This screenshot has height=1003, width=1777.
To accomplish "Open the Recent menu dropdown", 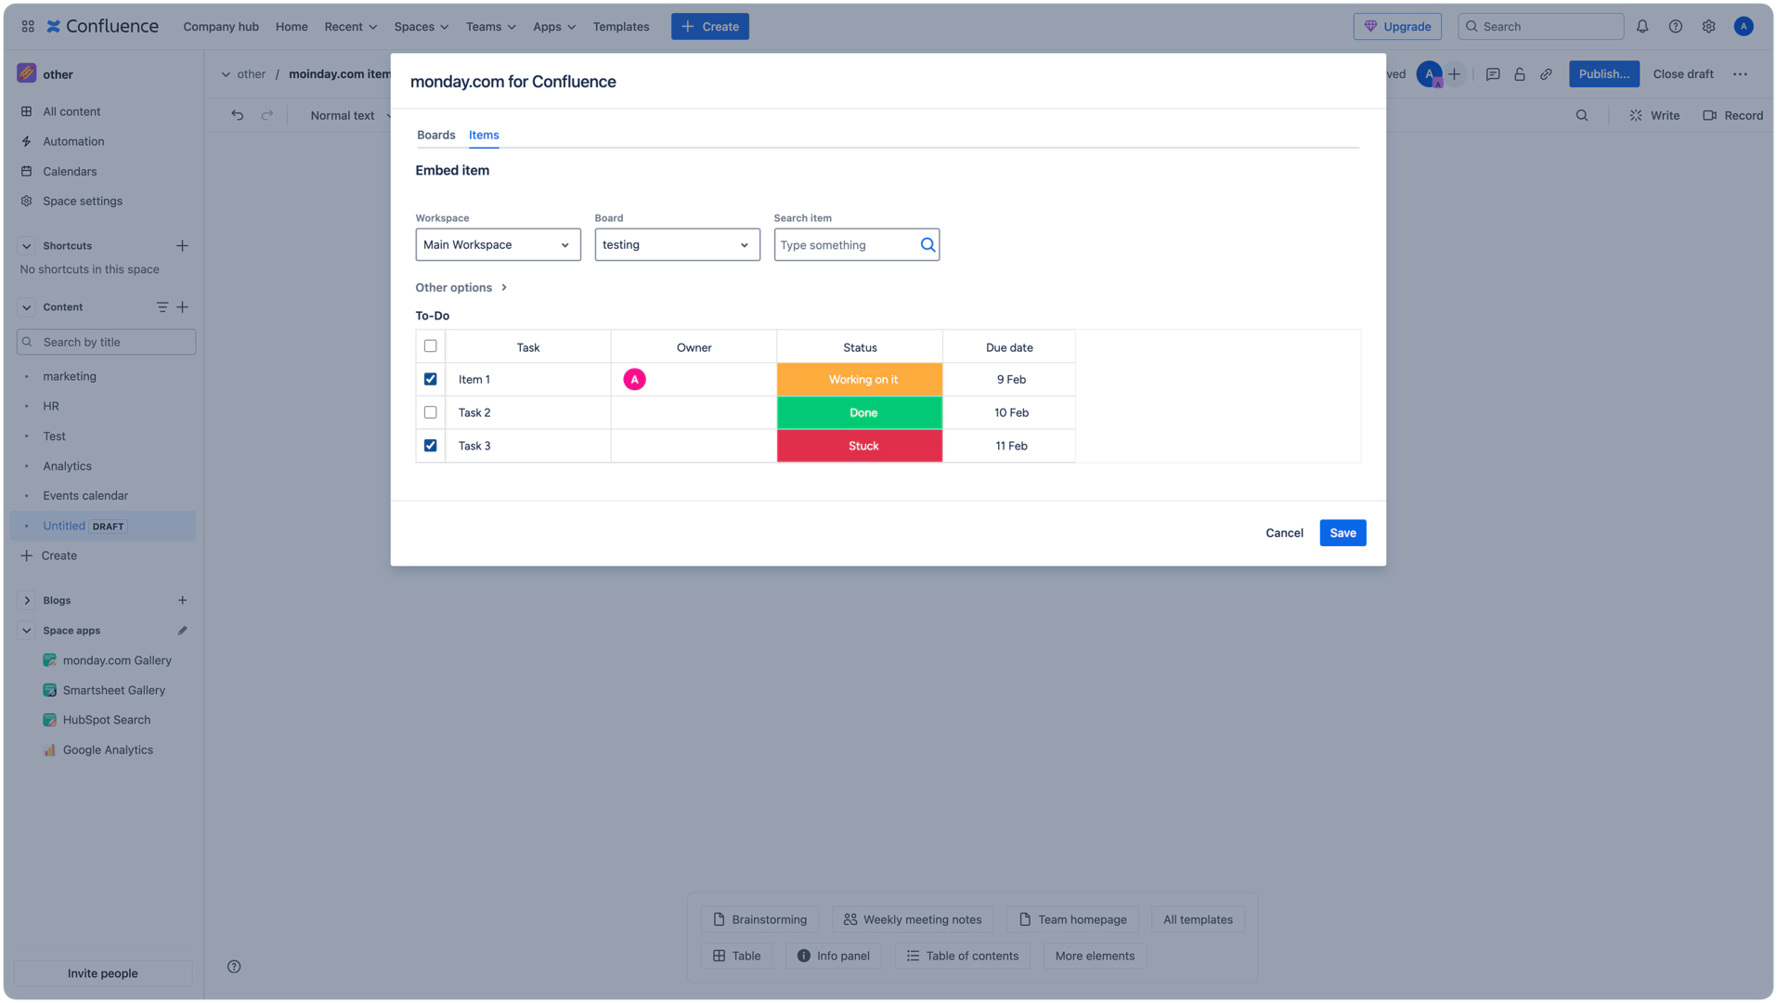I will pyautogui.click(x=350, y=26).
